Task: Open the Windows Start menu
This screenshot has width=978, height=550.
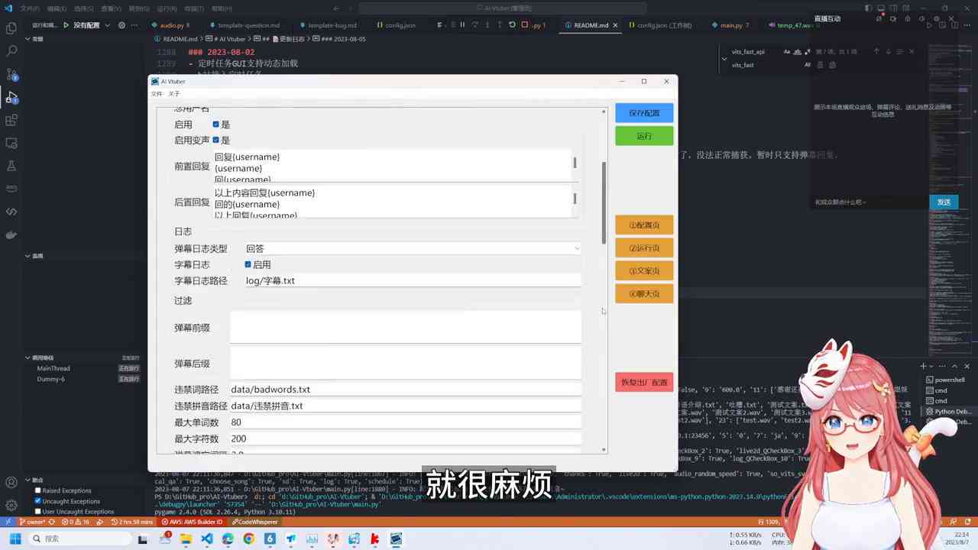Action: pos(15,539)
